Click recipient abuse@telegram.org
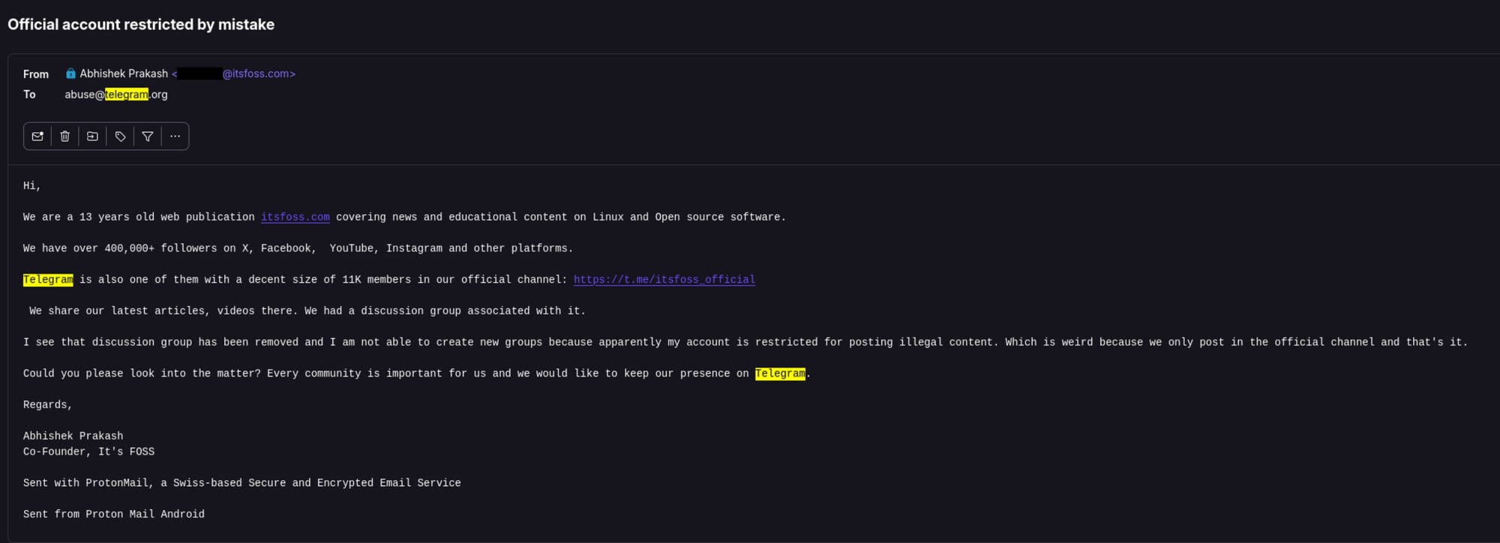 click(116, 94)
